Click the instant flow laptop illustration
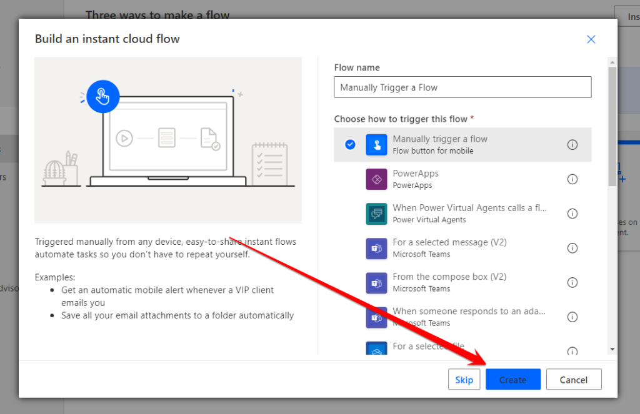The width and height of the screenshot is (640, 414). pyautogui.click(x=168, y=140)
